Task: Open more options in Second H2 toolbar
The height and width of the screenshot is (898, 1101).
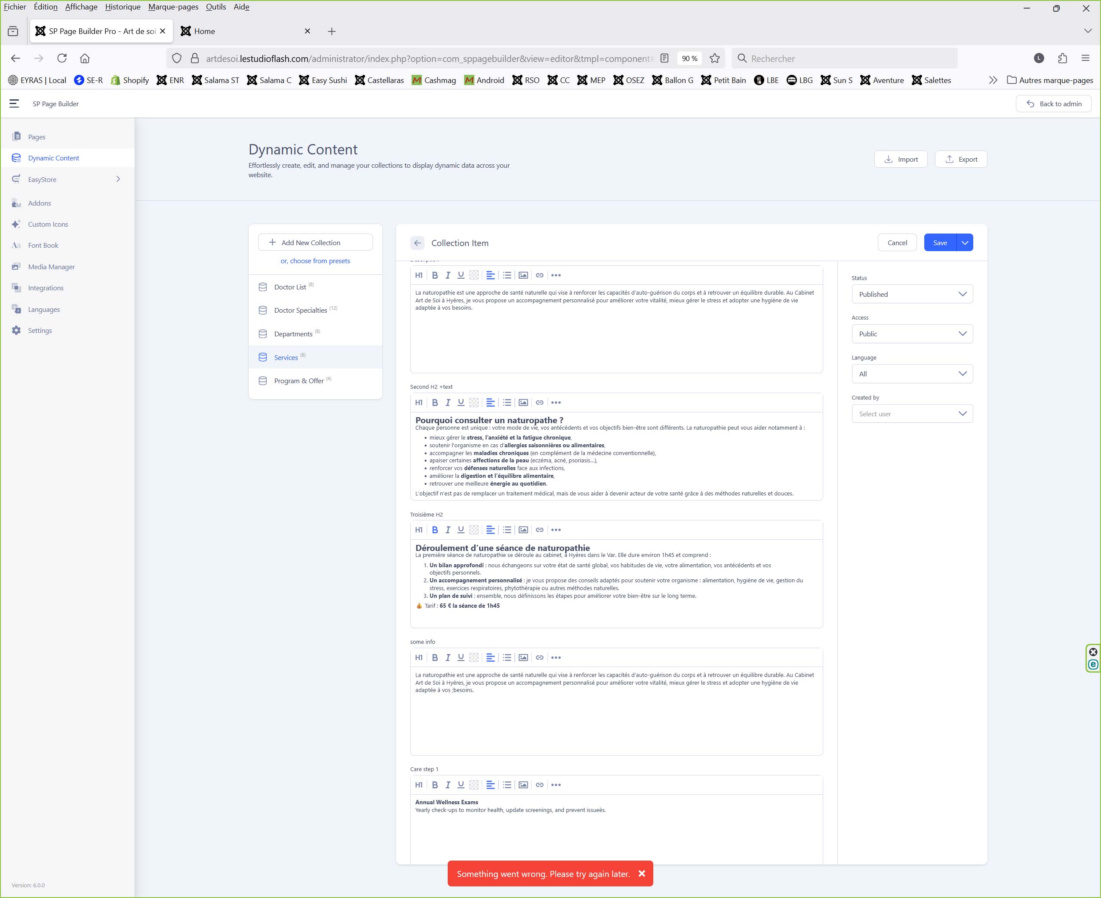Action: coord(556,403)
